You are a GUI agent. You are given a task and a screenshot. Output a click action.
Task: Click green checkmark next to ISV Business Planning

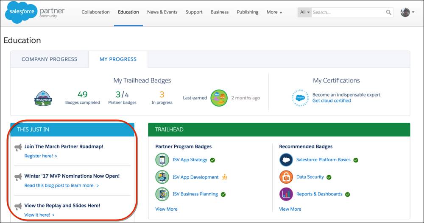[223, 194]
